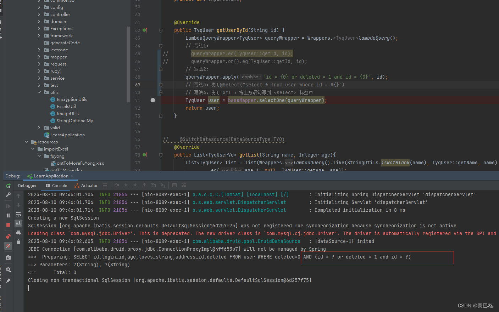Image resolution: width=499 pixels, height=312 pixels.
Task: Stop the debug session
Action: tap(8, 225)
